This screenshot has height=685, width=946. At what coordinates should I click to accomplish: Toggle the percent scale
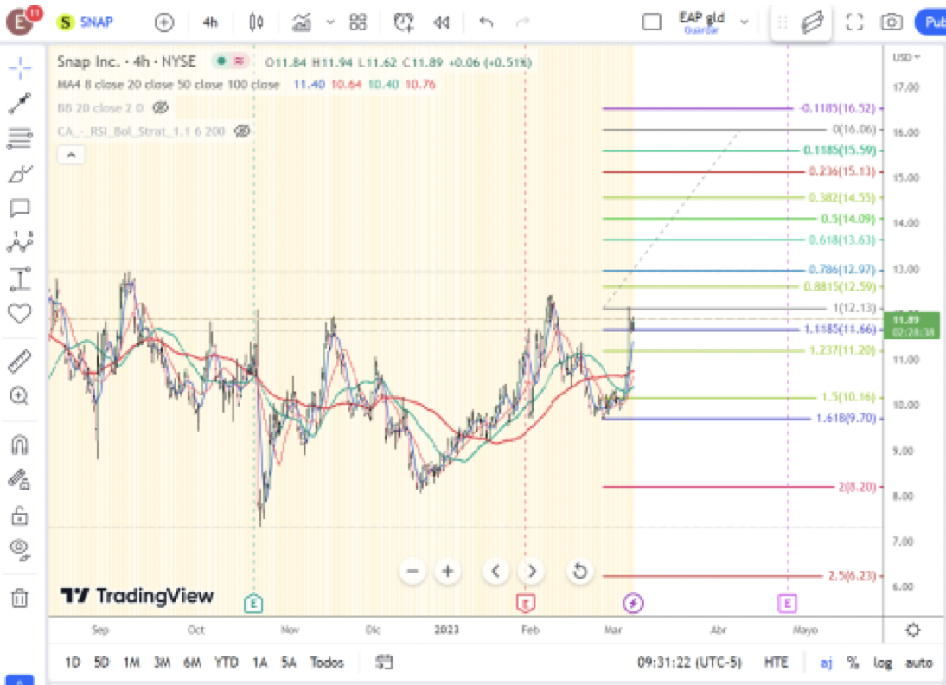click(x=853, y=663)
